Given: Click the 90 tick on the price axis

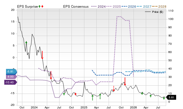Looking at the screenshot, I should click(x=170, y=27).
